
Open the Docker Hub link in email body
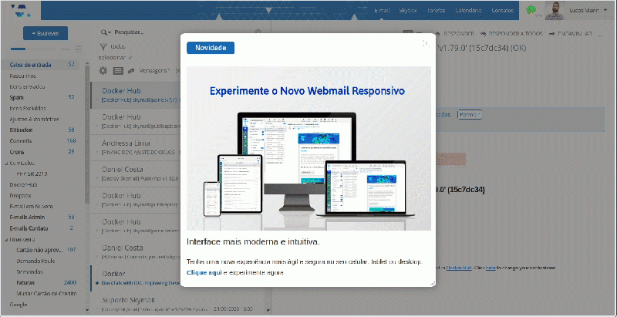coord(459,268)
